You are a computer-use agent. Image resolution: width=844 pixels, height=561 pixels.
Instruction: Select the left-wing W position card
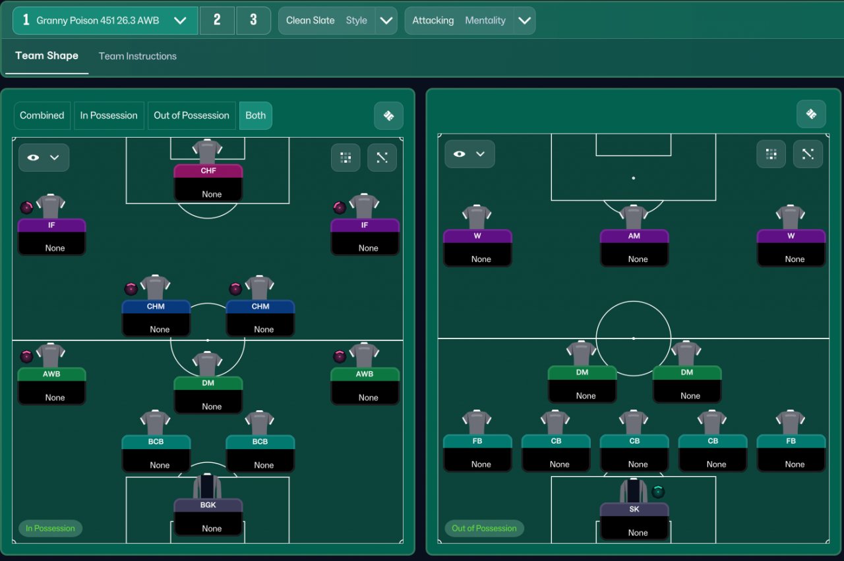(477, 248)
